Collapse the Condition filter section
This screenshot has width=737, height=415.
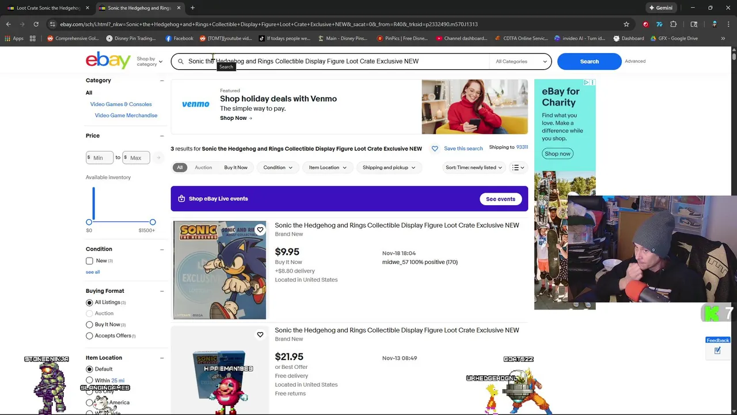[162, 249]
